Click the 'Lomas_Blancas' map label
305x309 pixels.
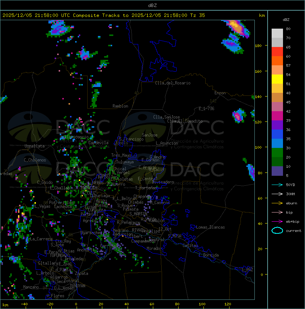(210, 227)
